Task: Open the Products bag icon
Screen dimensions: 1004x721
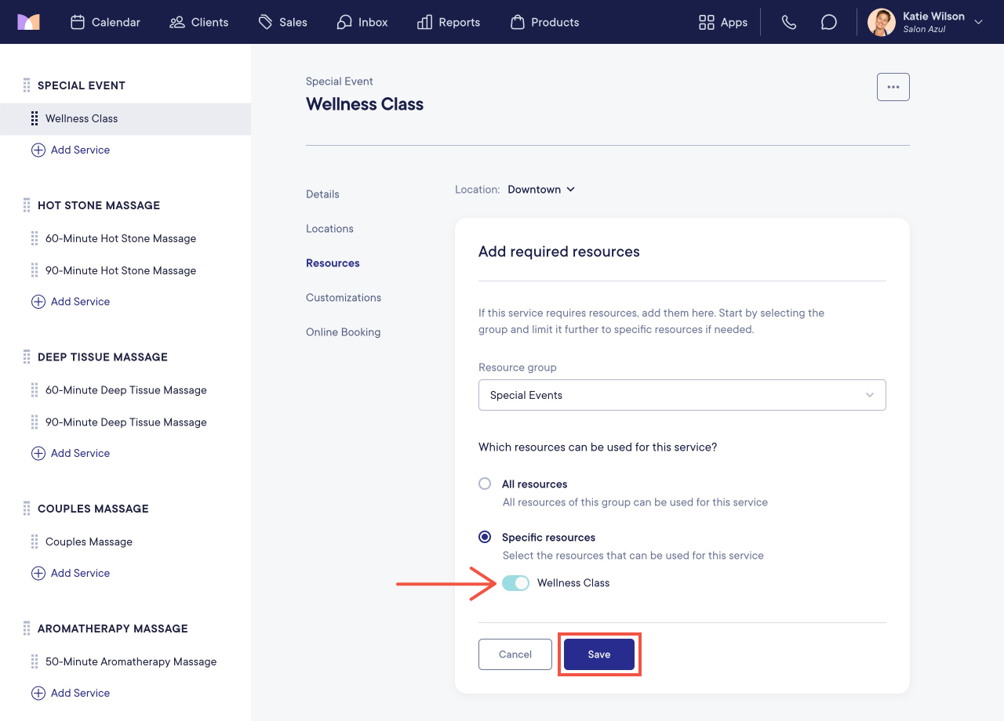Action: (517, 22)
